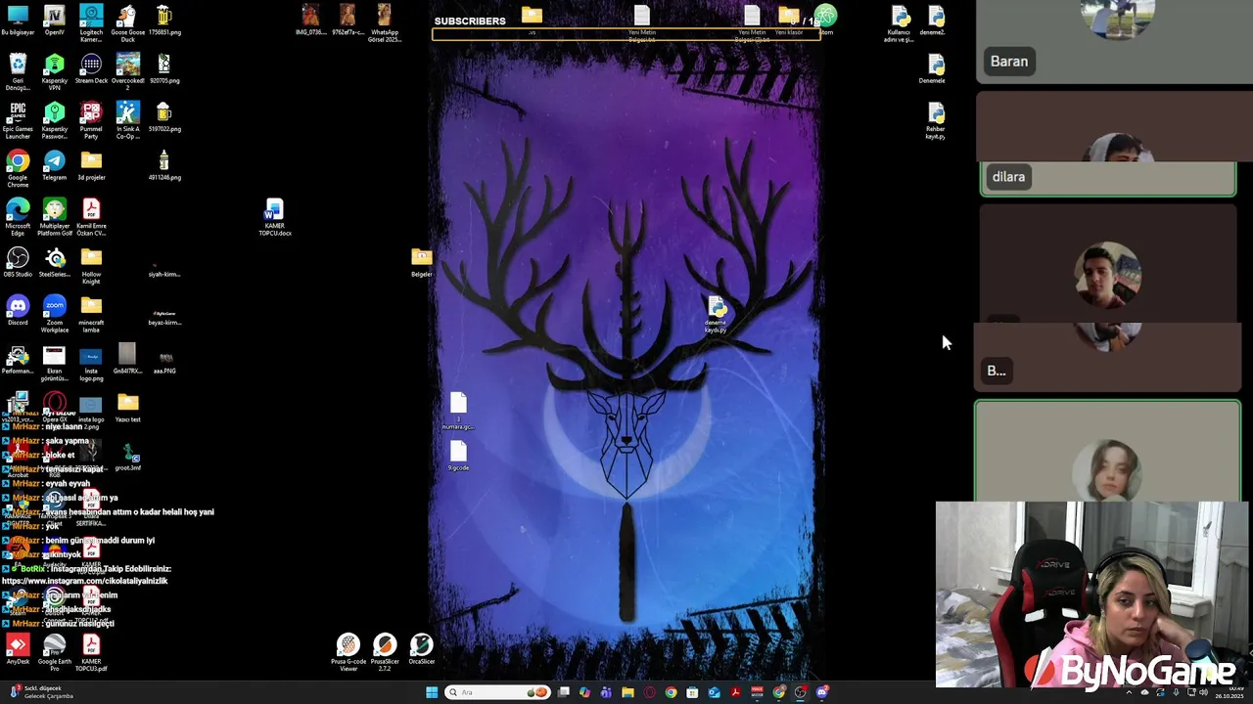Screen dimensions: 1253x704
Task: Select the 1756851.png image file
Action: coord(163,21)
